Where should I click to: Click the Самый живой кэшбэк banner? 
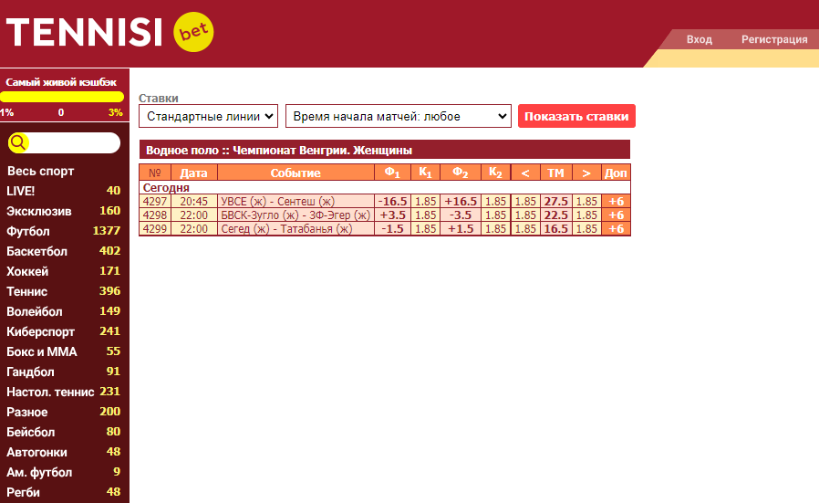click(62, 82)
